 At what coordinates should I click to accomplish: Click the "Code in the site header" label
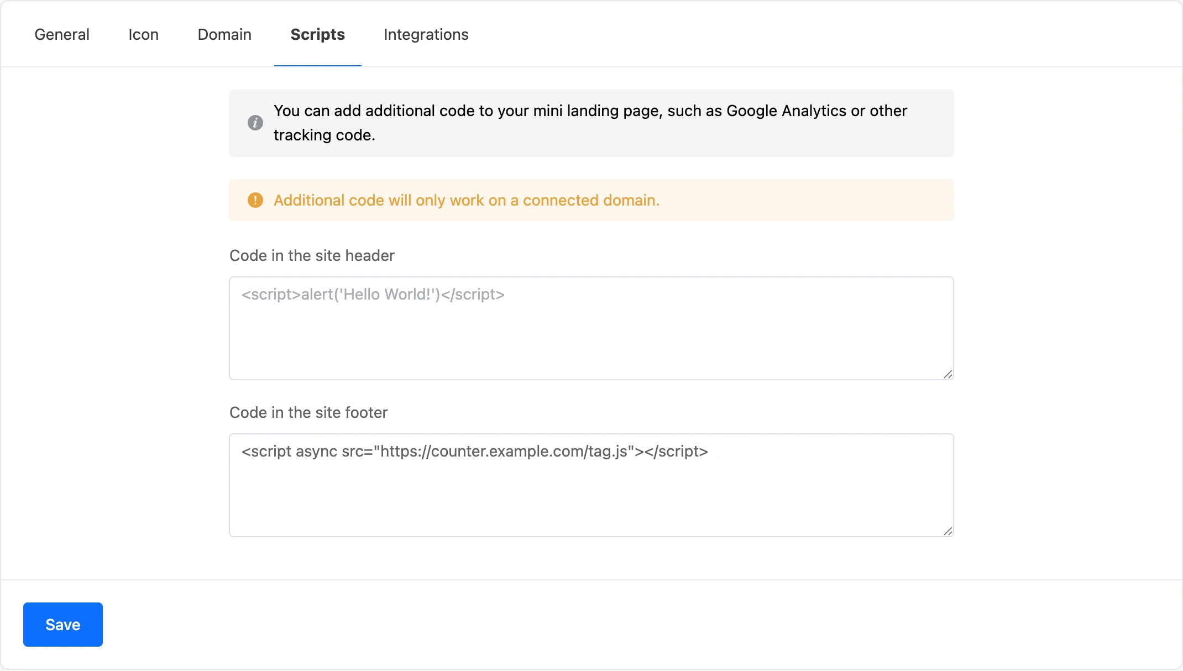[x=312, y=255]
